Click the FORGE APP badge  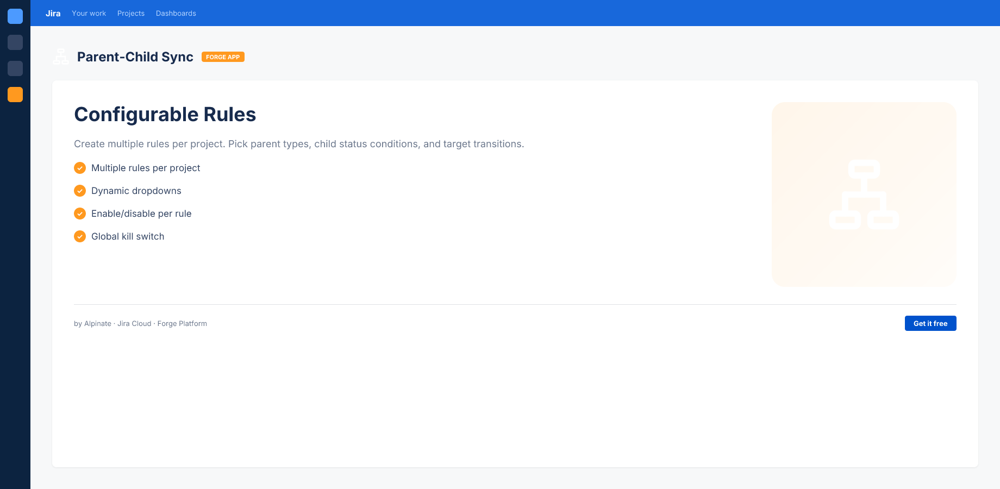pyautogui.click(x=223, y=57)
